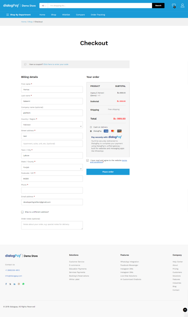Select the DialogPay payment radio button
The height and width of the screenshot is (317, 188).
[x=91, y=131]
